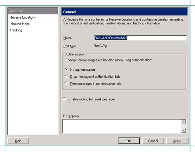Click the Description scrollbar up arrow
This screenshot has width=195, height=152.
184,122
